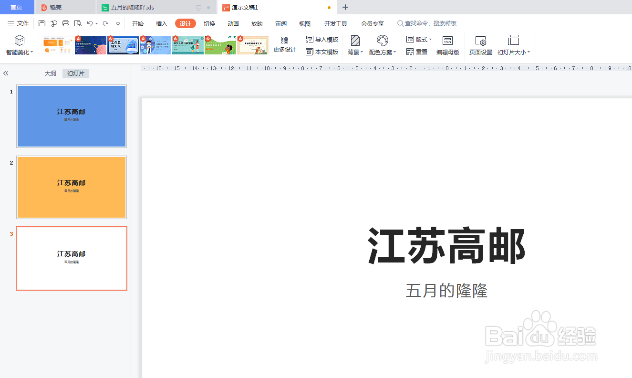
Task: Open 页面设置 page setup
Action: coord(480,46)
